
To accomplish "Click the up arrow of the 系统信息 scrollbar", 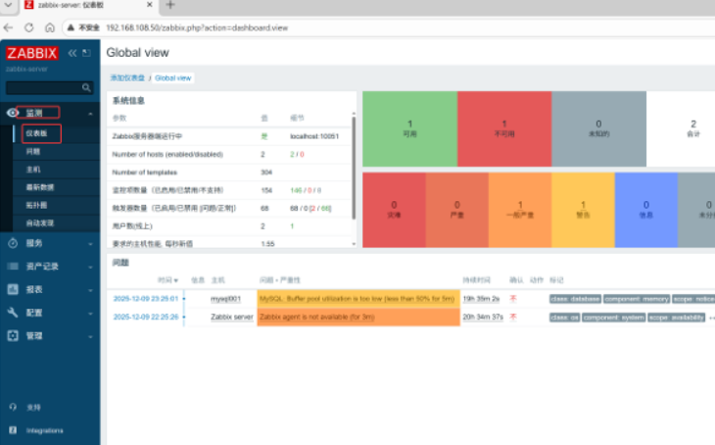I will [354, 113].
